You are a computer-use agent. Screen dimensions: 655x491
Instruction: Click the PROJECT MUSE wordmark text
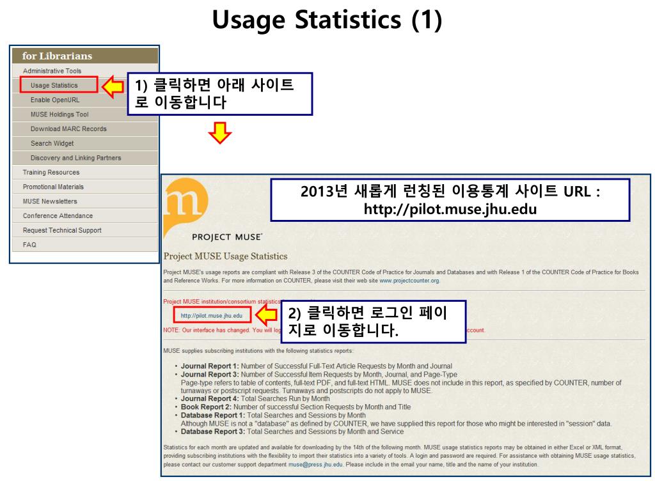(x=227, y=237)
